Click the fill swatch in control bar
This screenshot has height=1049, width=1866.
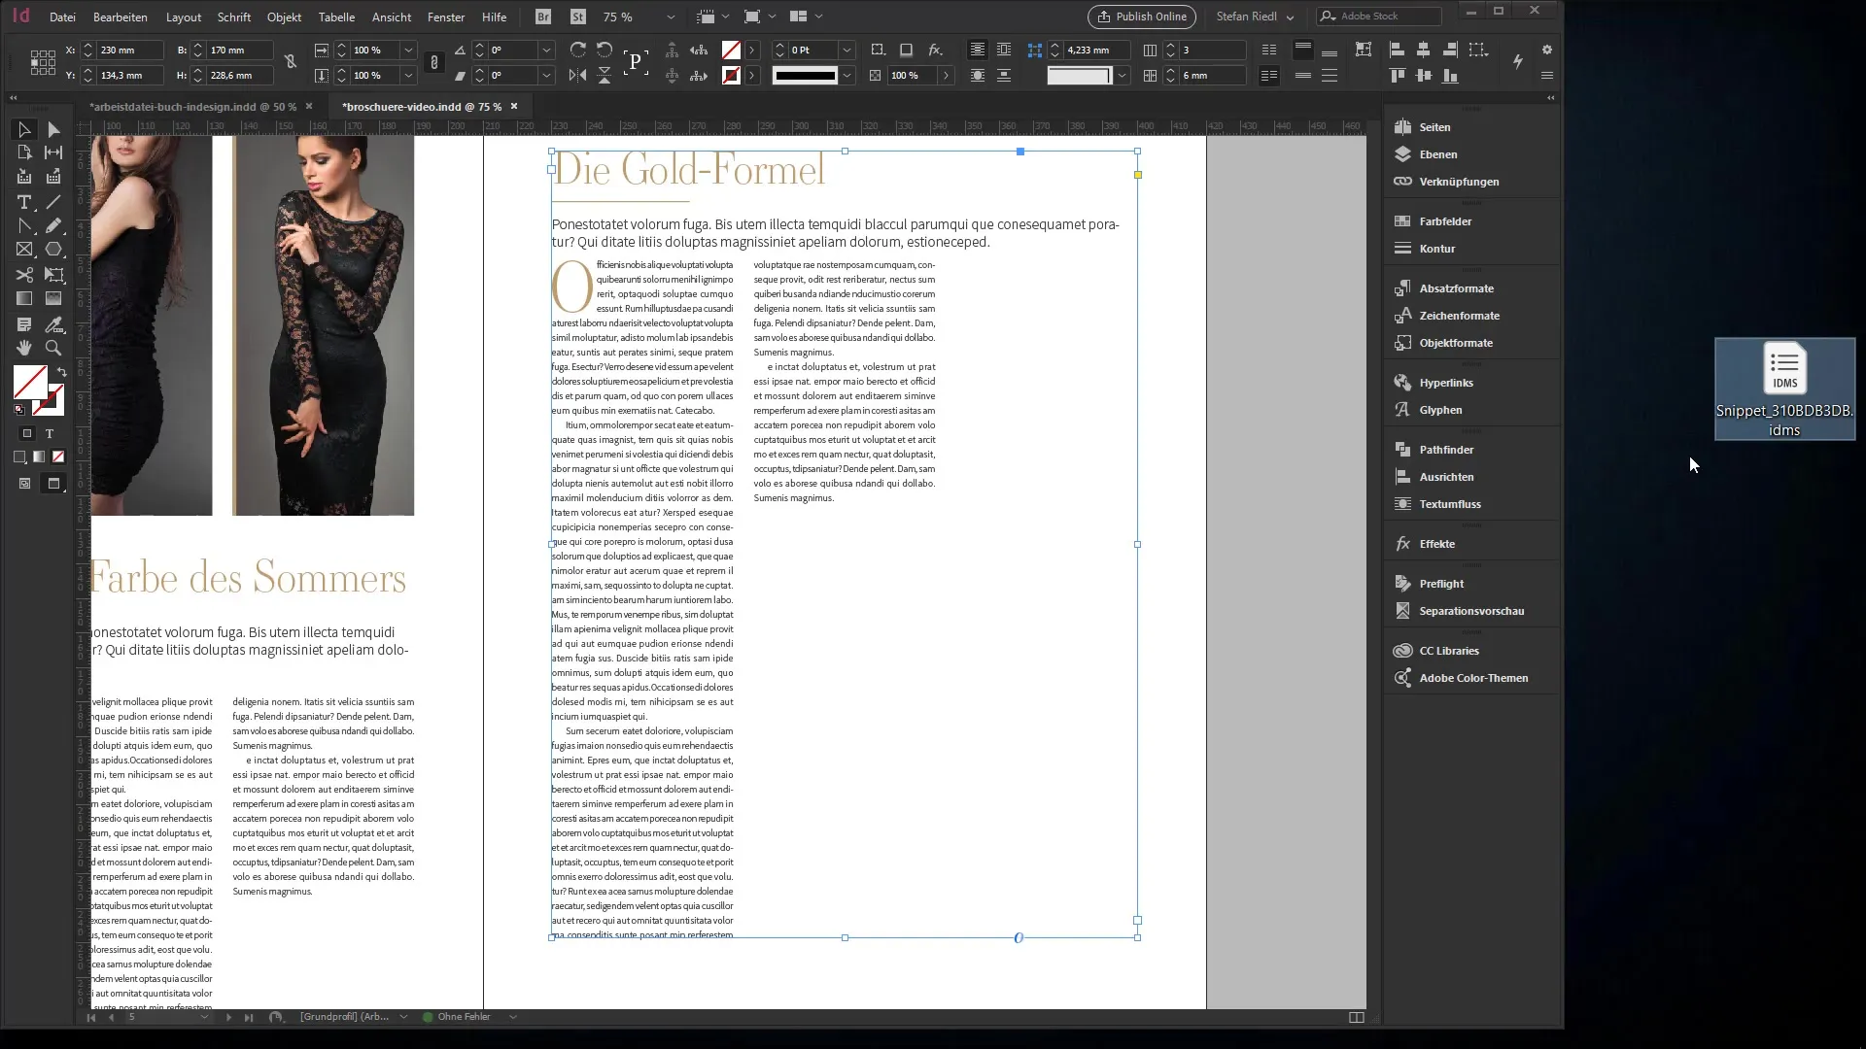click(731, 50)
